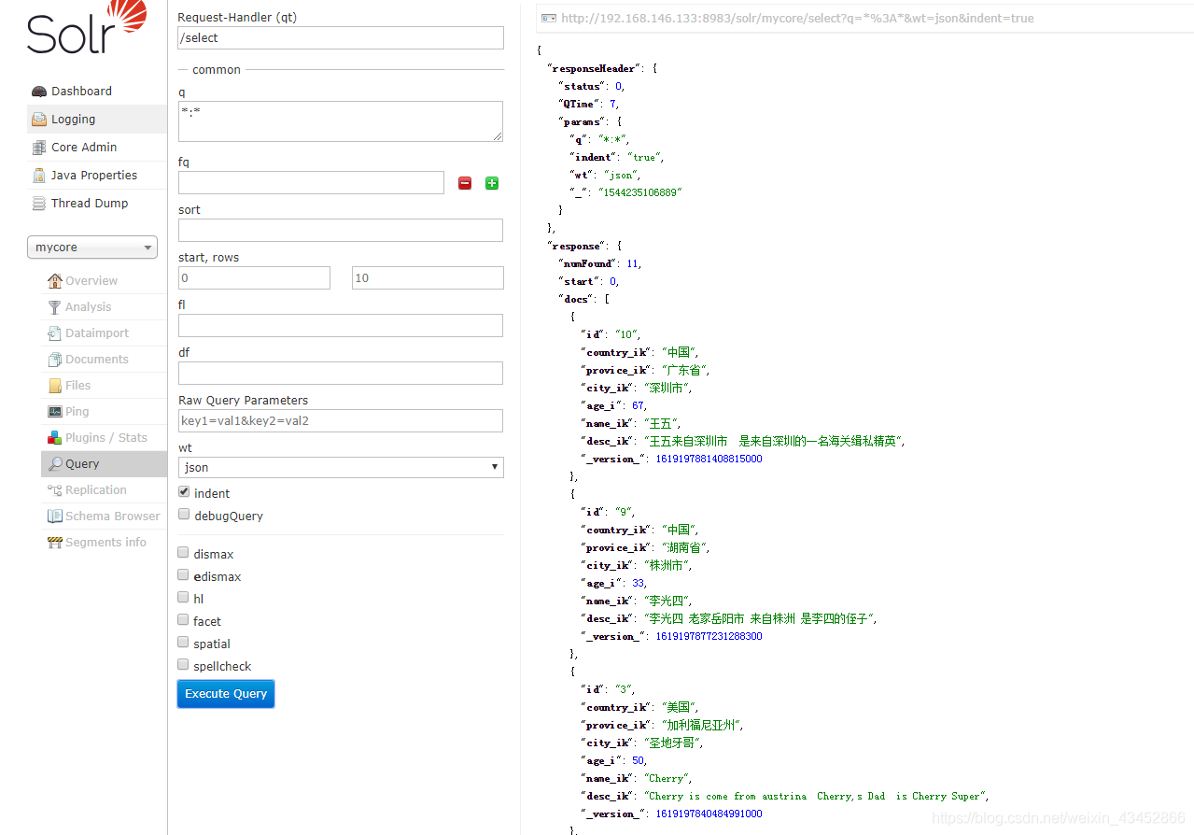Click the numFound value 11
1194x835 pixels.
click(x=632, y=264)
